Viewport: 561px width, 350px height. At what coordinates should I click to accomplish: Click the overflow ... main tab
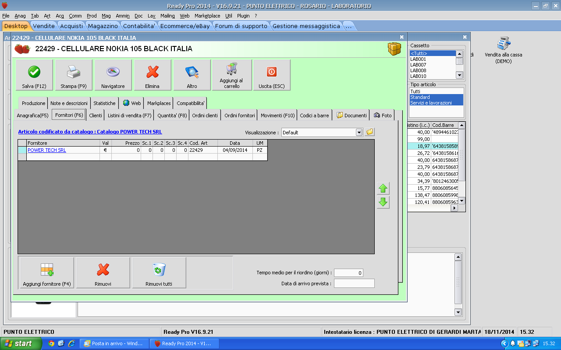click(348, 26)
